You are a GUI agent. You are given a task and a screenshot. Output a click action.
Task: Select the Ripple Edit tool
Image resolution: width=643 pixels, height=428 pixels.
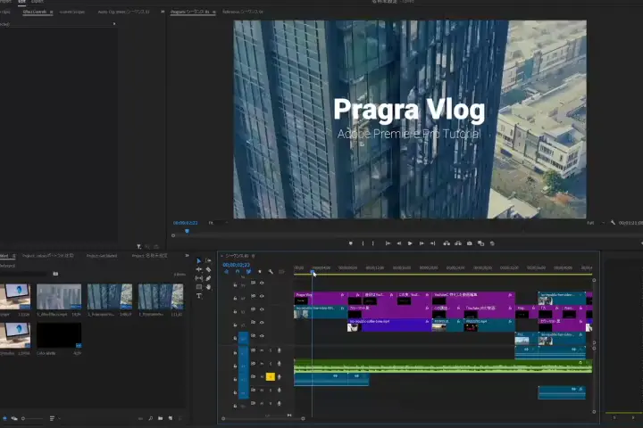click(x=199, y=269)
